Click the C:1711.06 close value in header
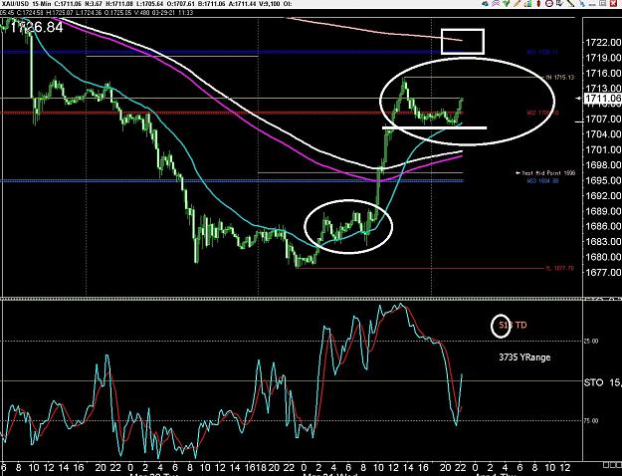 pyautogui.click(x=68, y=4)
